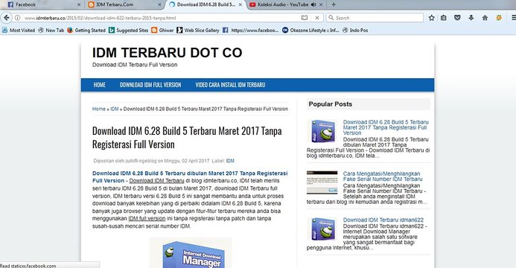
Task: Close the IDM Terbaru.Com tab
Action: pos(159,4)
